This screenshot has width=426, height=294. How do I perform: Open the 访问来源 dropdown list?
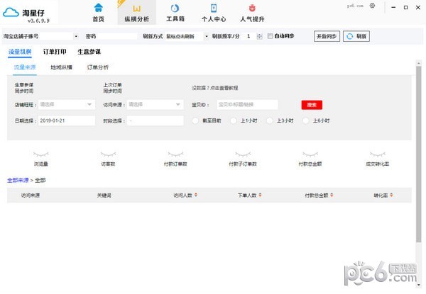177,104
